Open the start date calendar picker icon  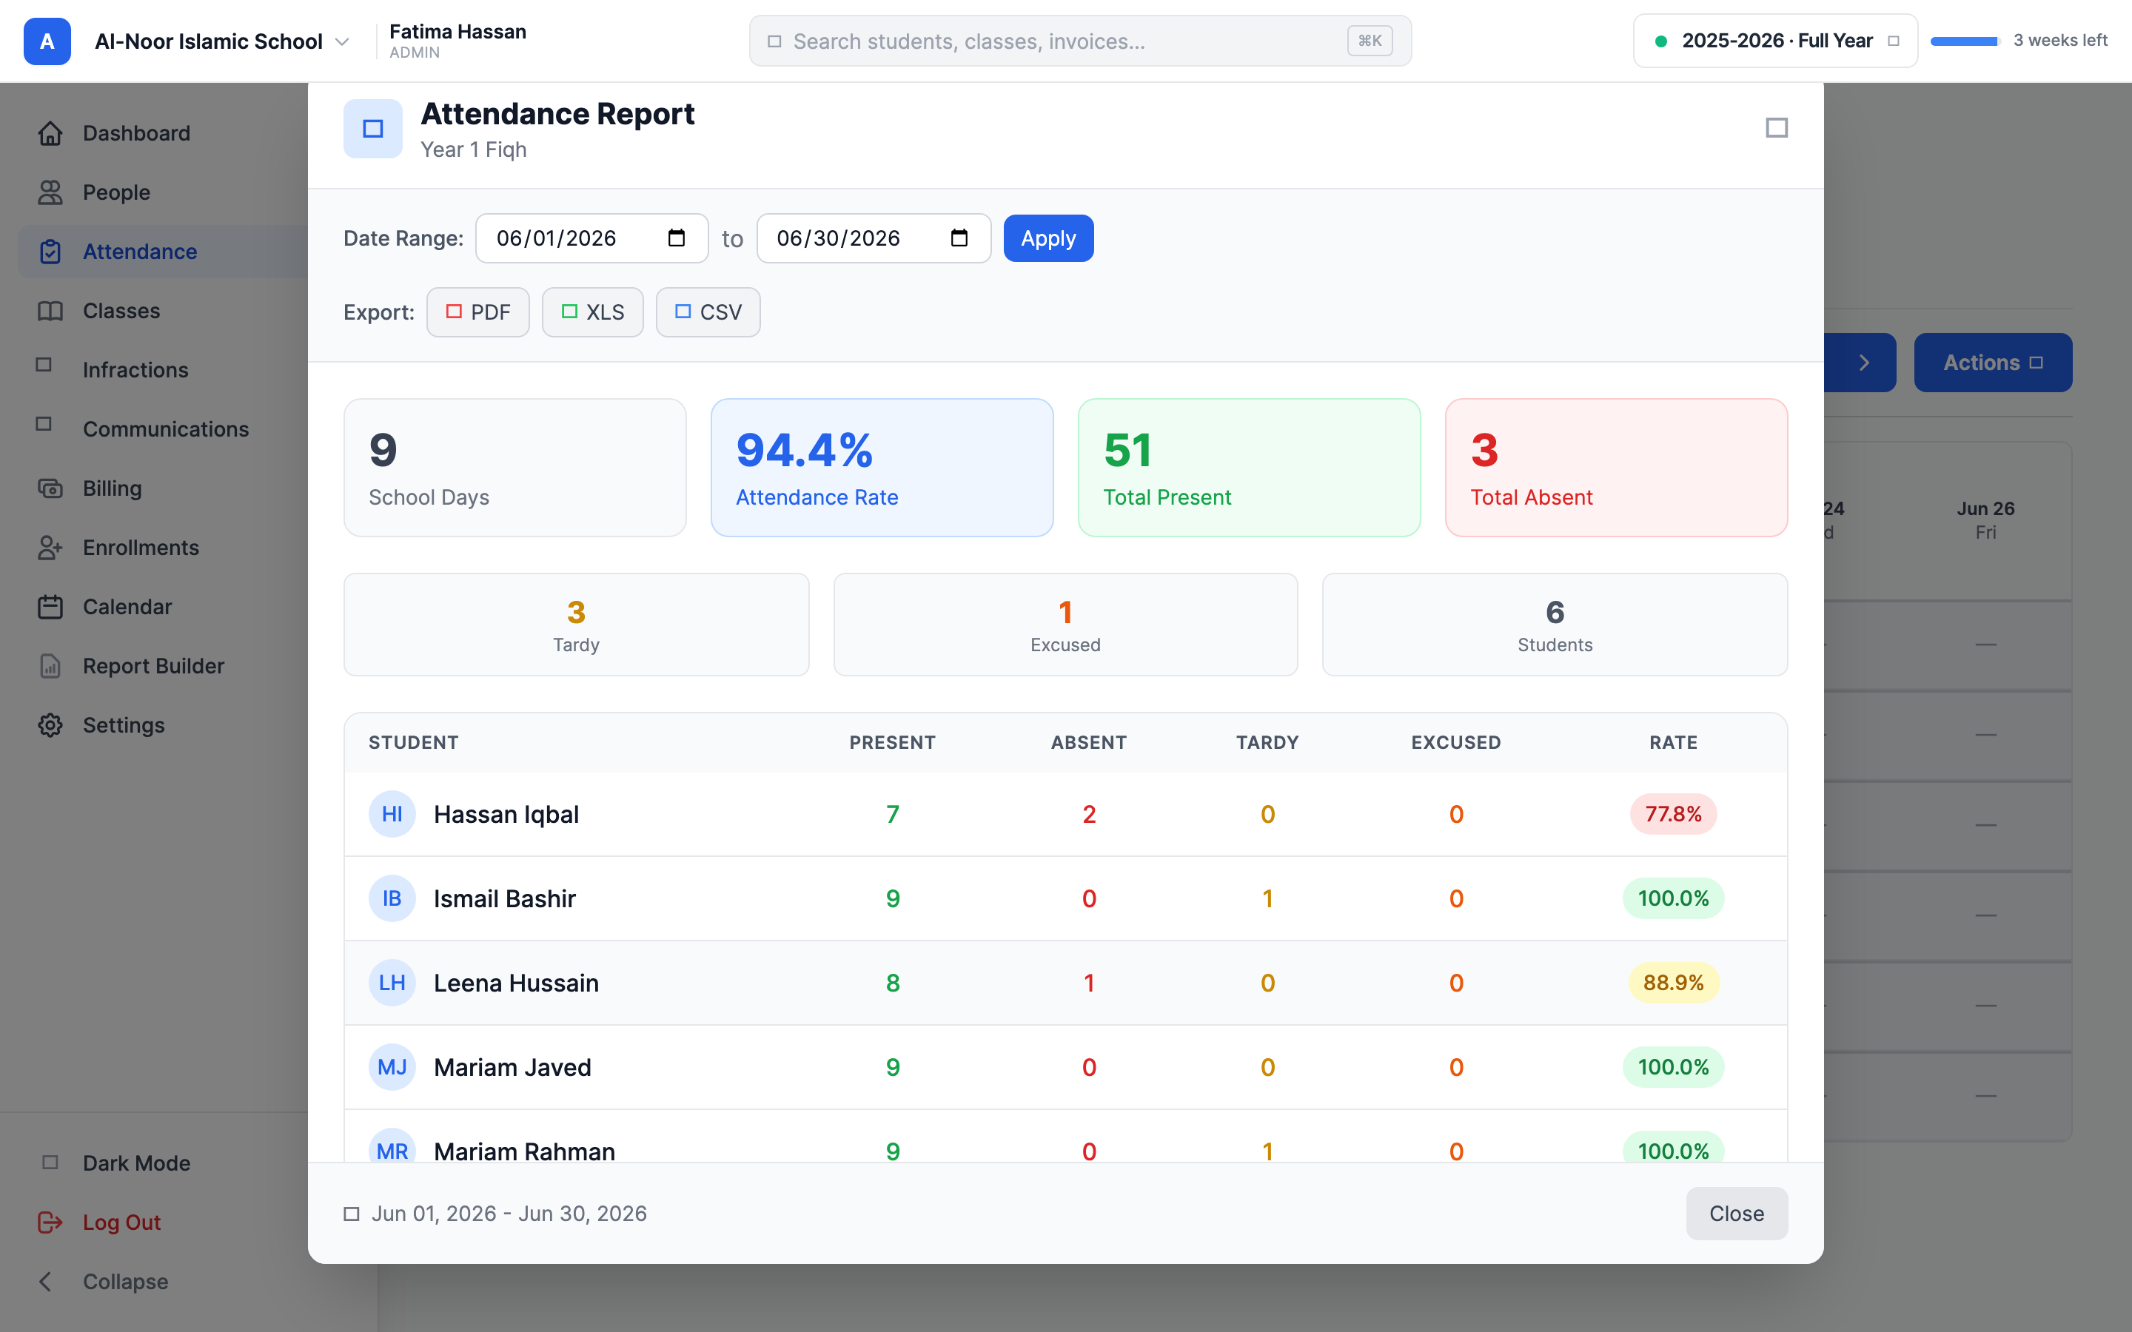click(677, 238)
